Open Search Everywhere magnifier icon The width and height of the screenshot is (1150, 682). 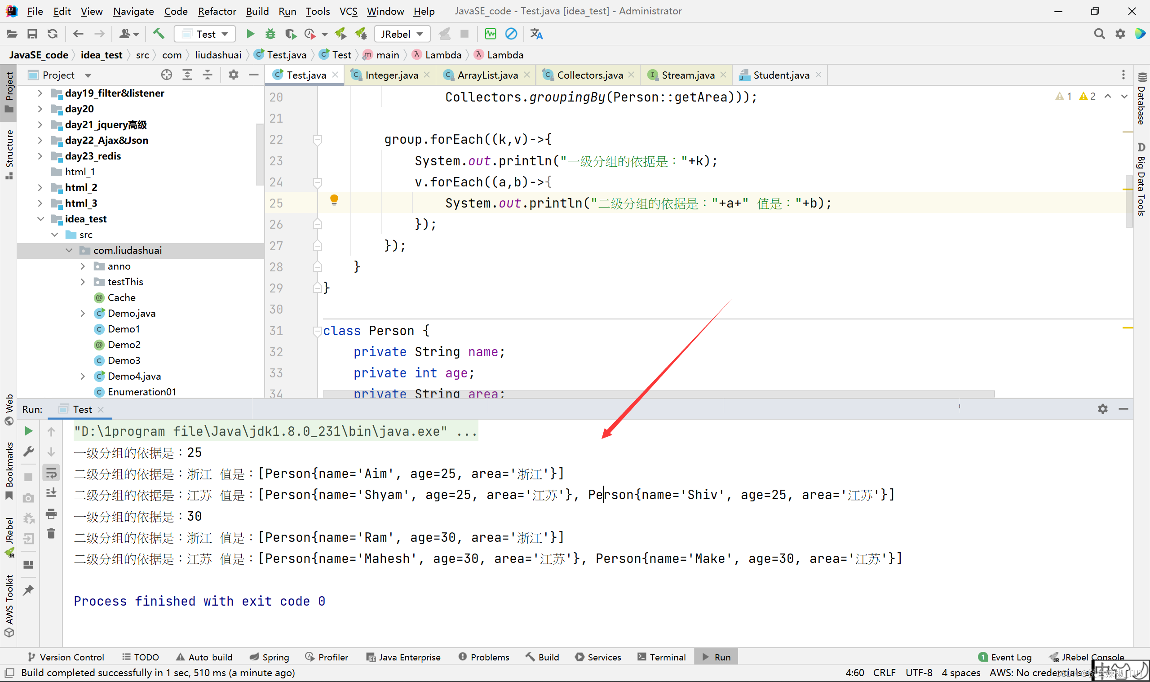(x=1099, y=34)
